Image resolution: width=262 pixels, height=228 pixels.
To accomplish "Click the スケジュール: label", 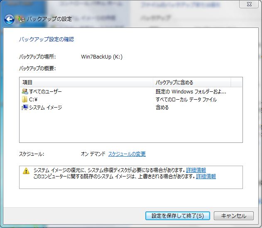I will pyautogui.click(x=32, y=154).
